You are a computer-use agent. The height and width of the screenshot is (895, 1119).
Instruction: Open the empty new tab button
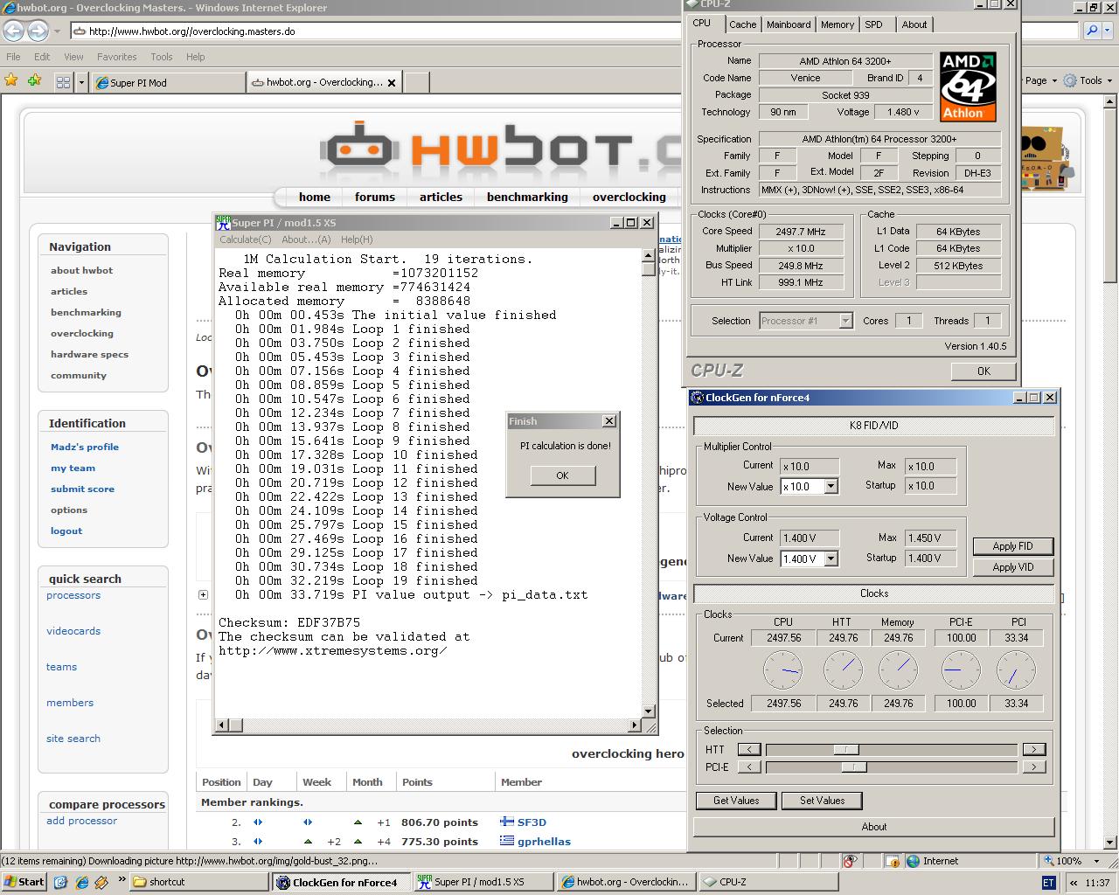coord(417,83)
